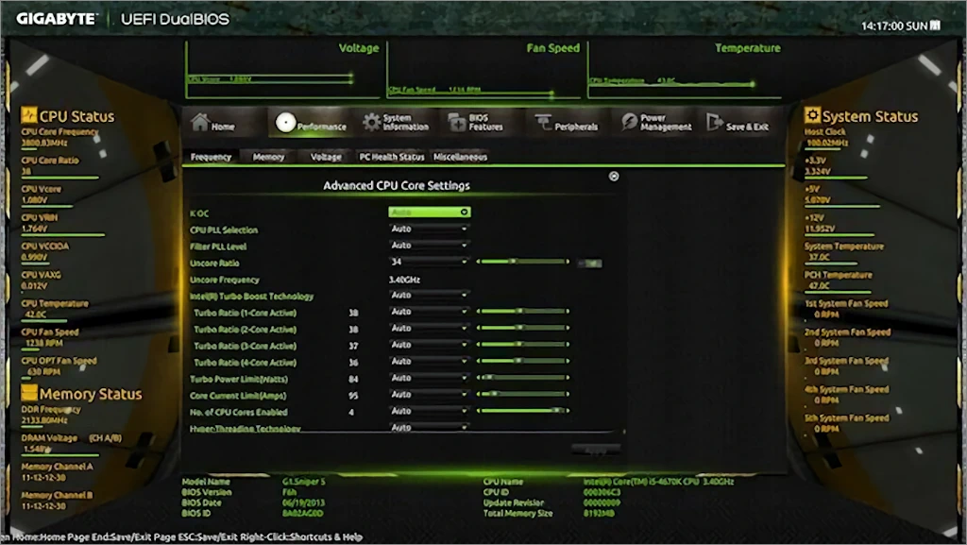Click the Temperature graph panel
This screenshot has height=545, width=967.
click(686, 70)
